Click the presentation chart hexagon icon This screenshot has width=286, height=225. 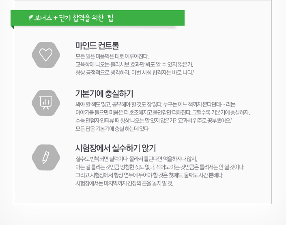45,103
